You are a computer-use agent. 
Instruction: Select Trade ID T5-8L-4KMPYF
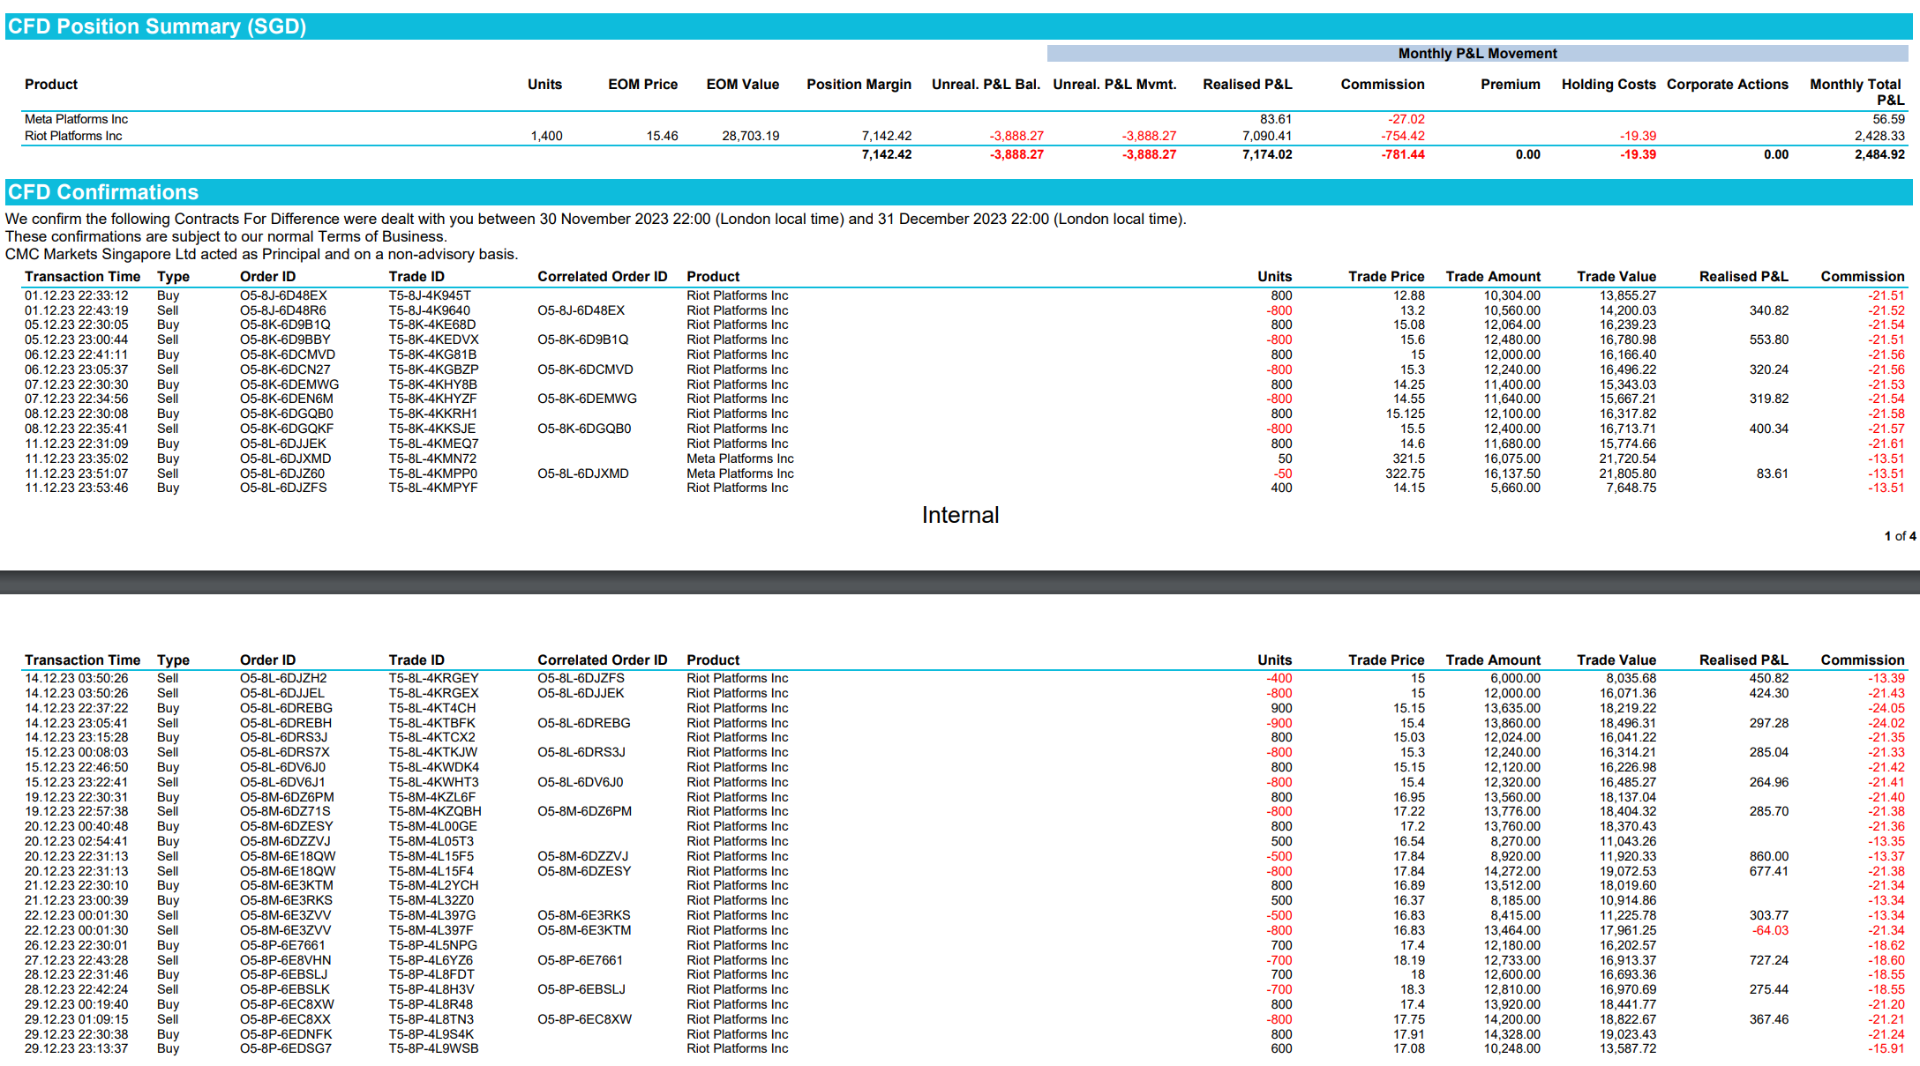433,488
